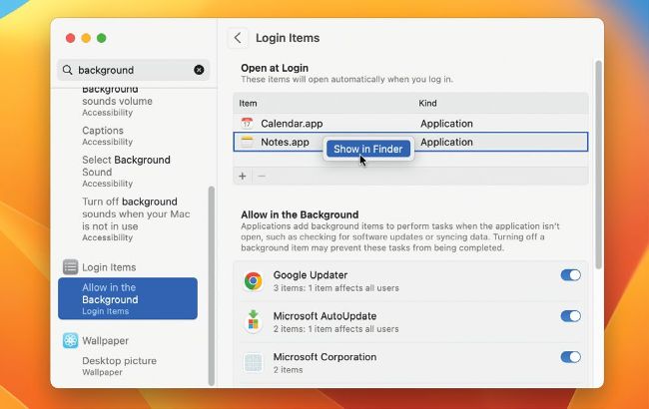Screen dimensions: 649x409
Task: Select Allow in the Background search result
Action: pyautogui.click(x=128, y=298)
